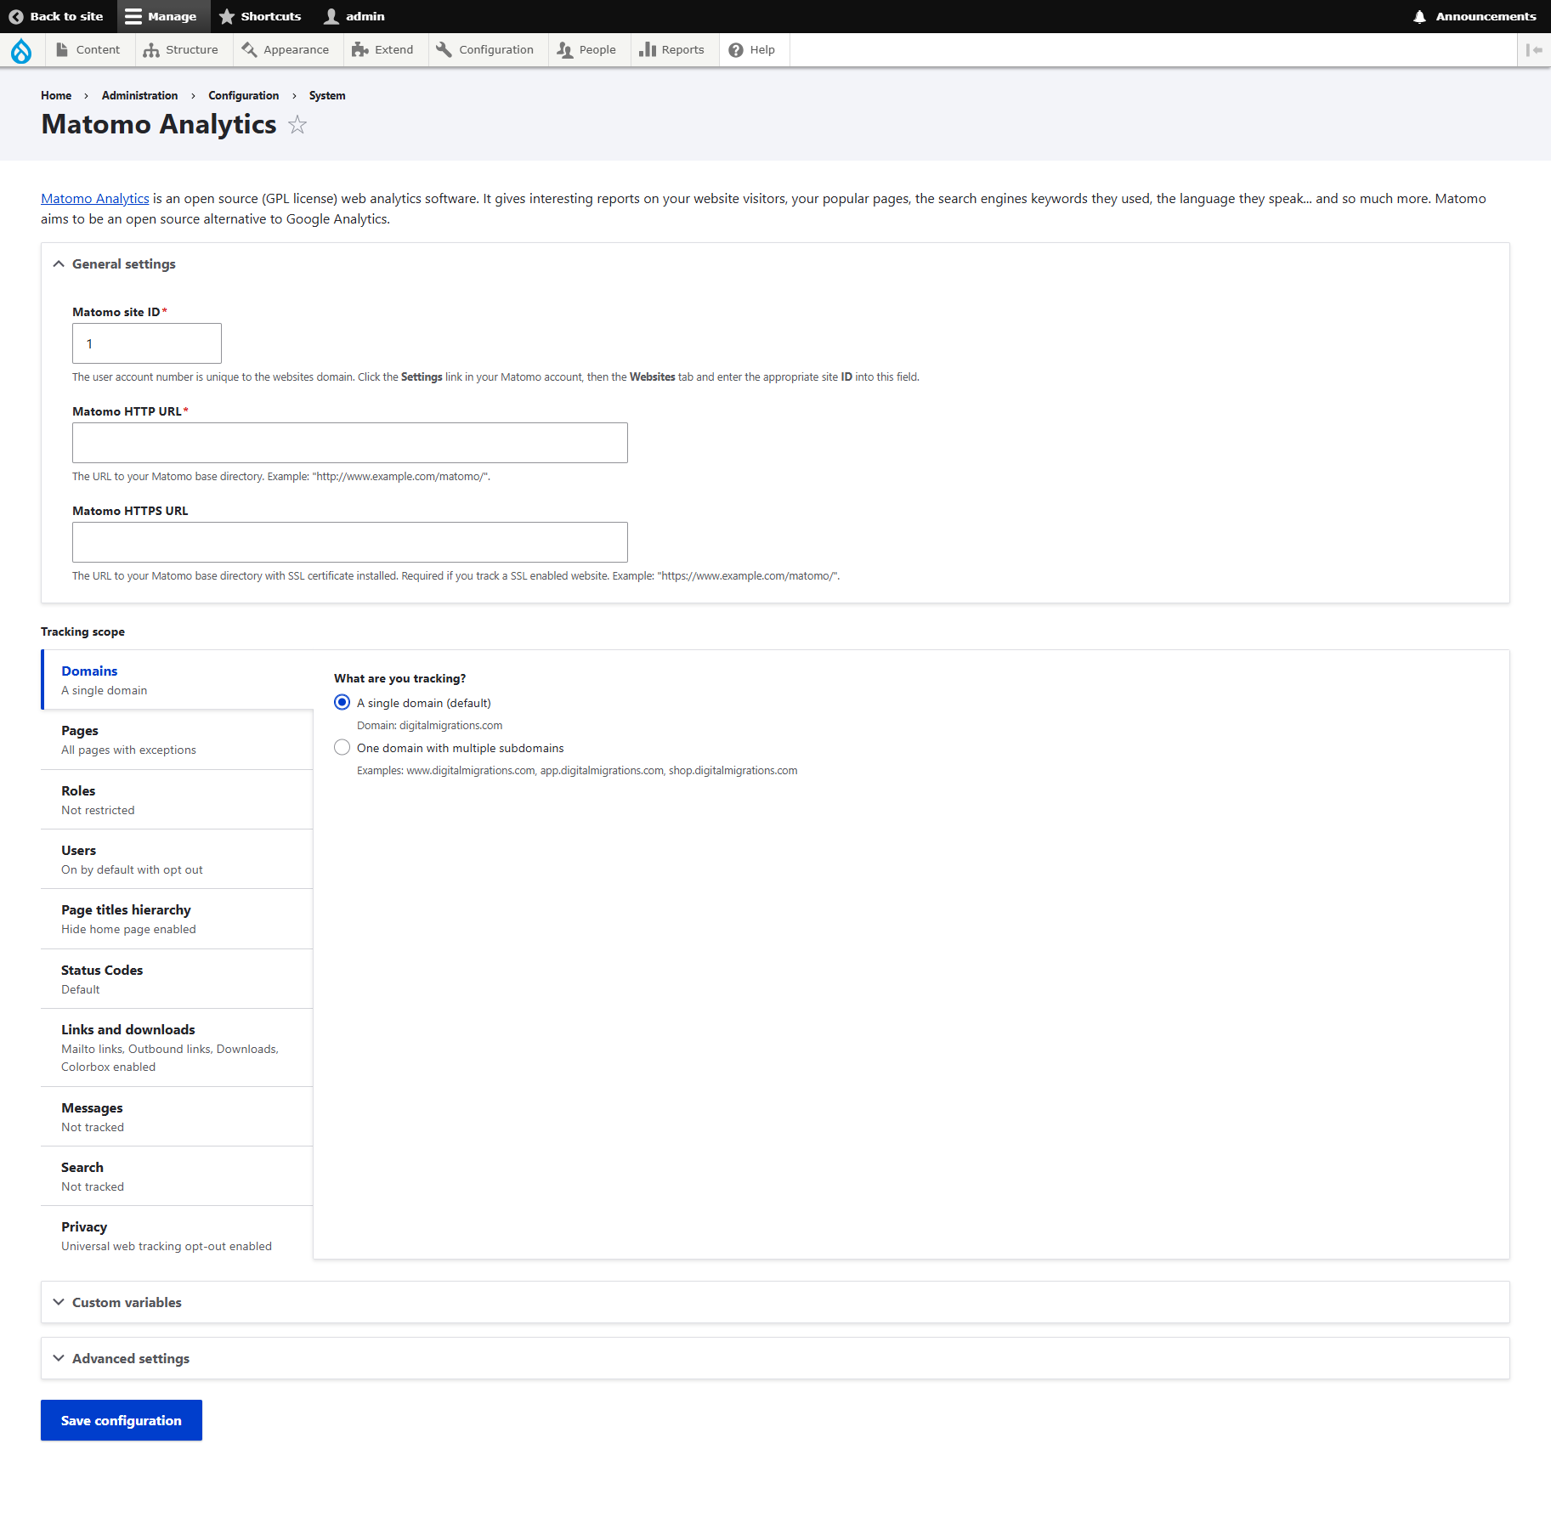Switch to the Pages vertical tab
The image size is (1551, 1523).
[178, 739]
